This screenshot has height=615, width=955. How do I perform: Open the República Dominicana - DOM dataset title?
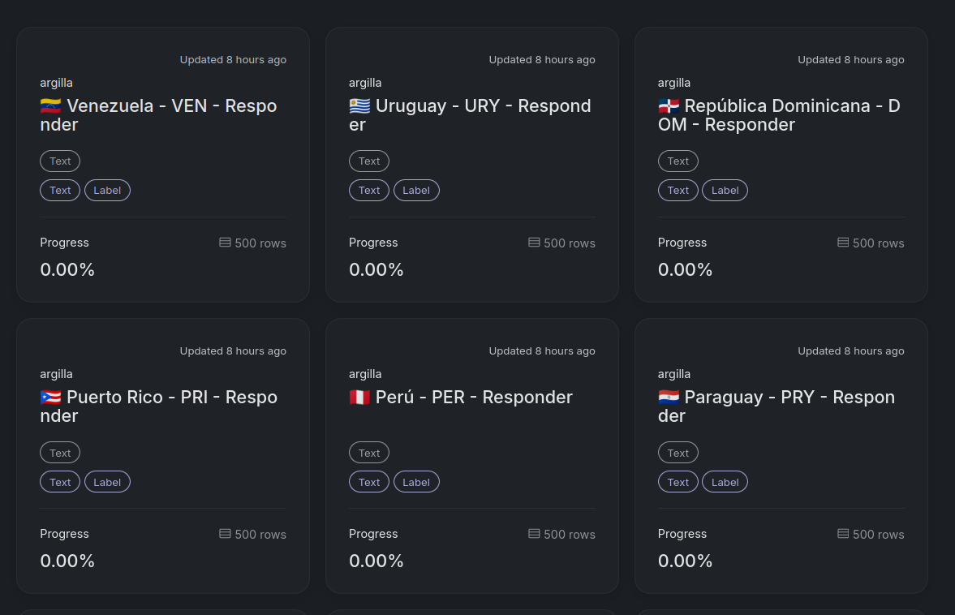[x=779, y=115]
